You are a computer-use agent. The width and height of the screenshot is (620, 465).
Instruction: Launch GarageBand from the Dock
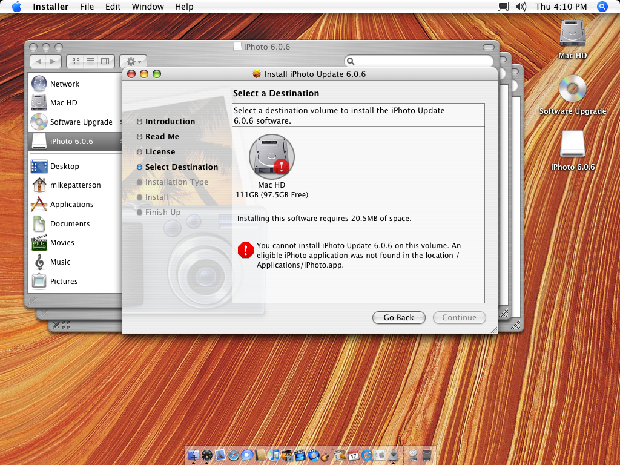[326, 455]
